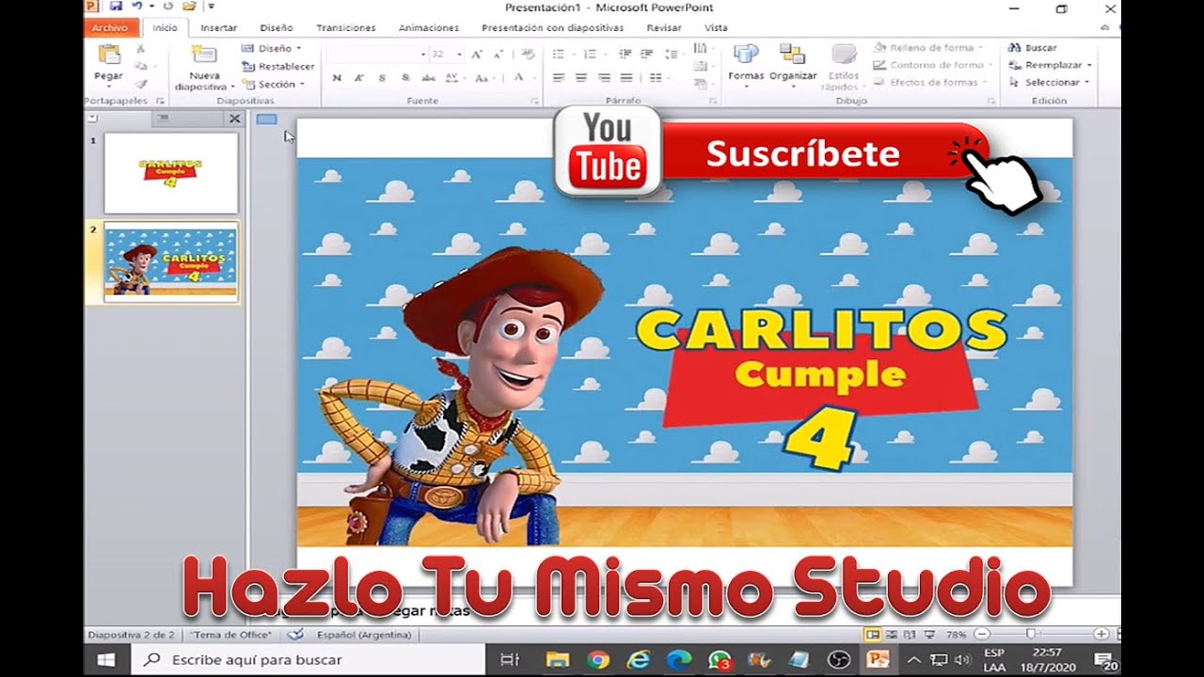Open the Archivo file tab

tap(111, 28)
